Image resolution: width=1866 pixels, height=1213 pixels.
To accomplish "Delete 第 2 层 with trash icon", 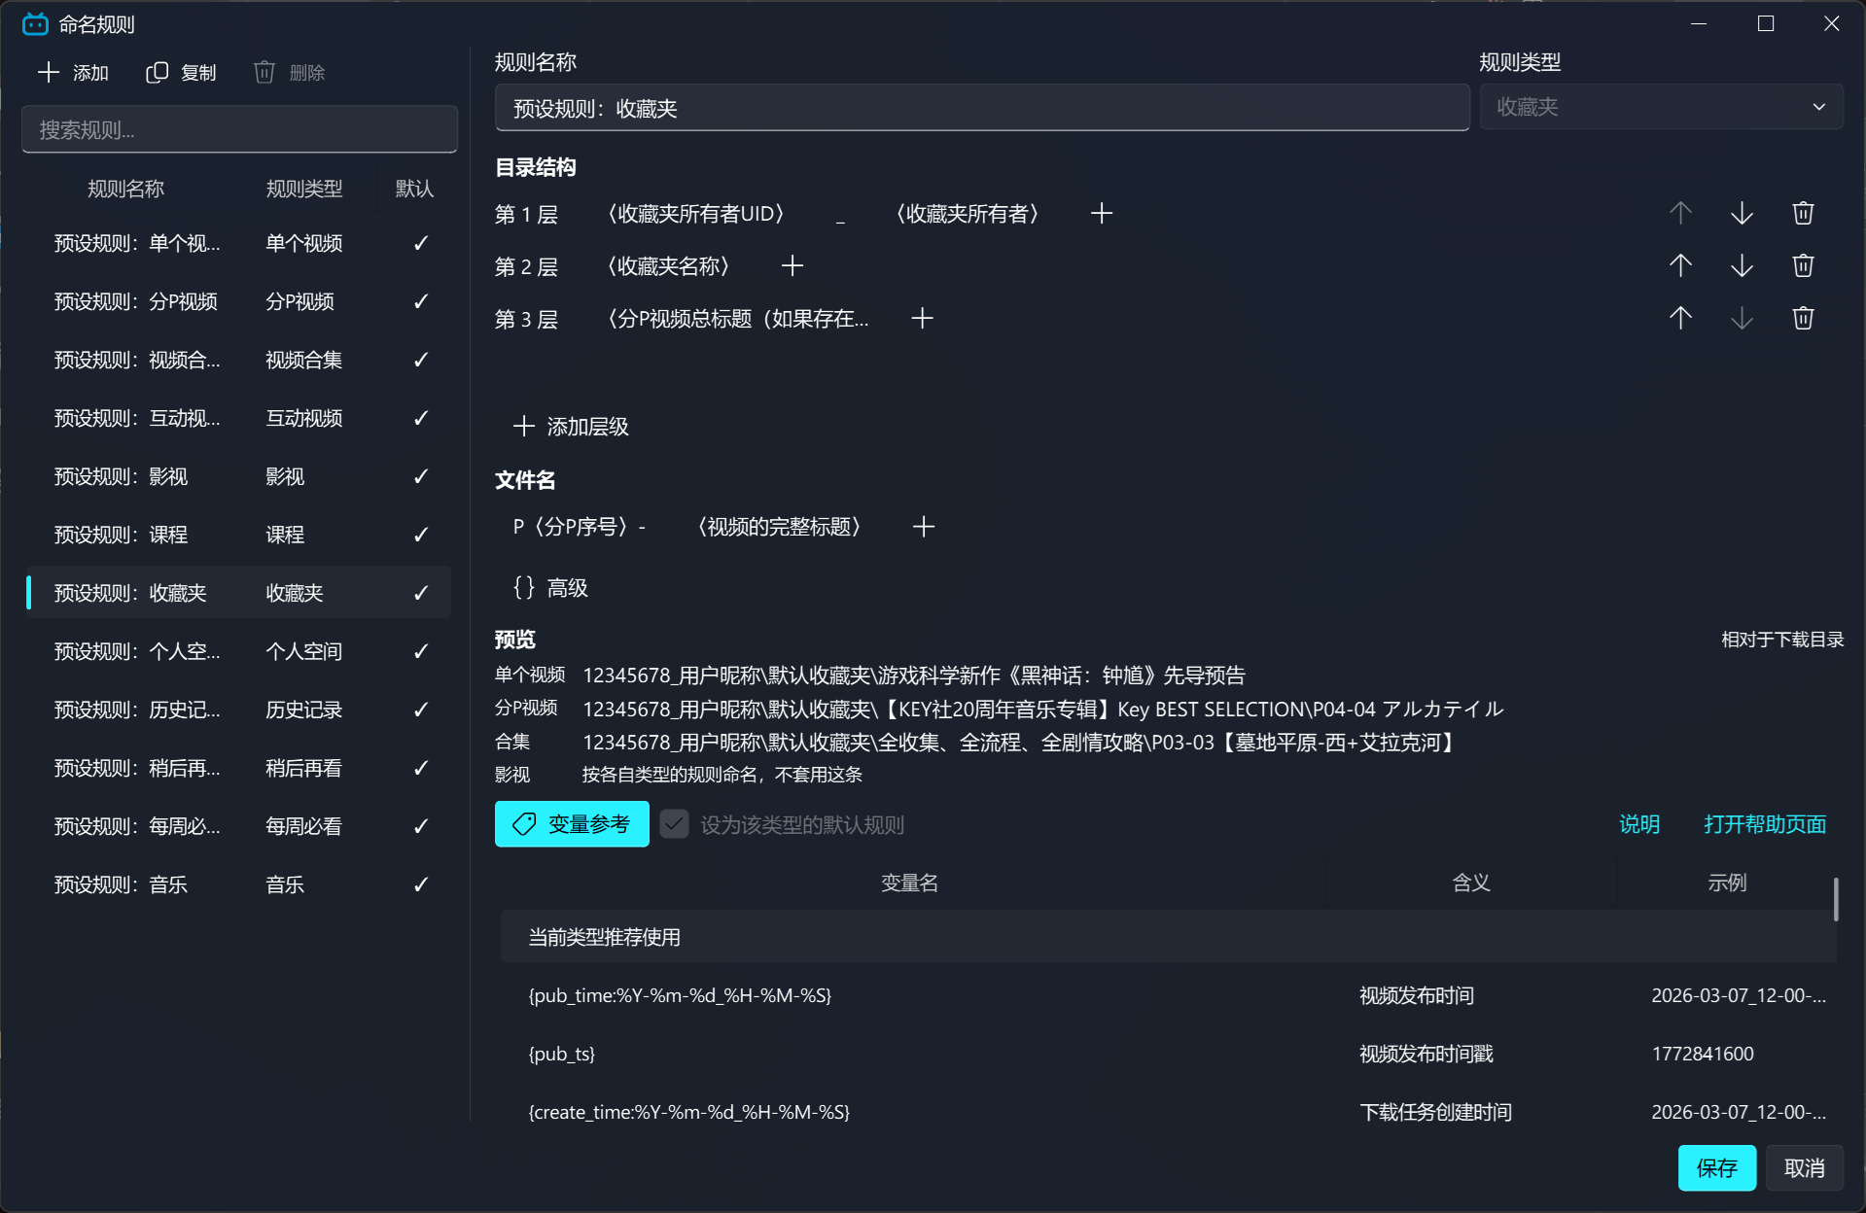I will pyautogui.click(x=1804, y=266).
